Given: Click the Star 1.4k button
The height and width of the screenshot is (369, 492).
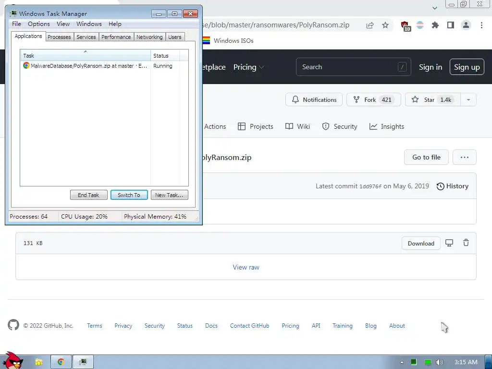Looking at the screenshot, I should click(x=433, y=100).
